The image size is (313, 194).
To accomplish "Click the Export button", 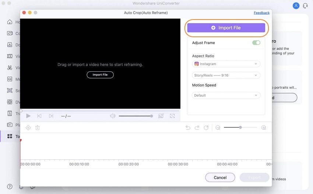I will click(254, 177).
